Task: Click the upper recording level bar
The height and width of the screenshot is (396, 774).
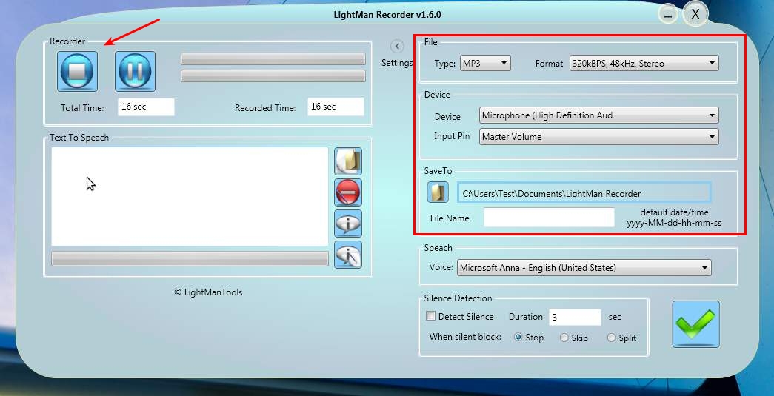Action: pos(273,59)
